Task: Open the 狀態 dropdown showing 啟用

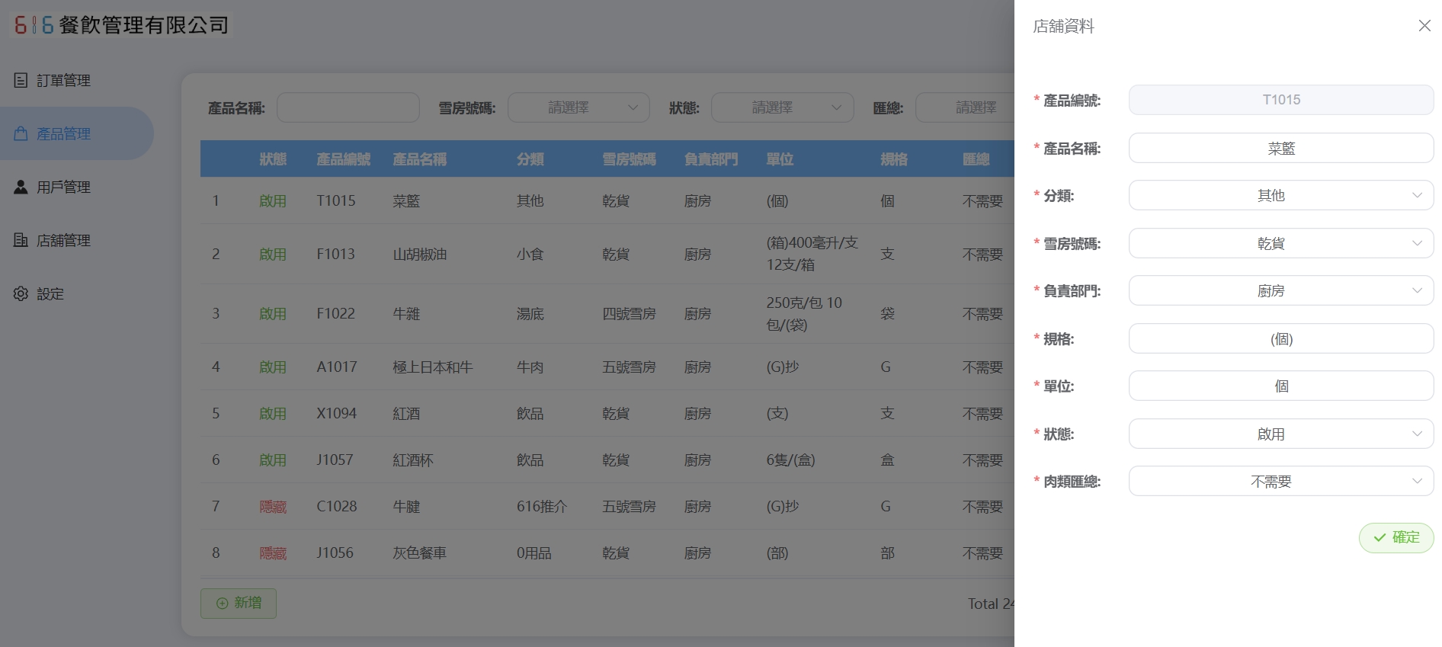Action: [1280, 434]
